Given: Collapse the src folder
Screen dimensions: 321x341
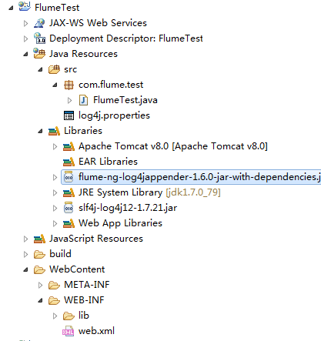Looking at the screenshot, I should pos(40,69).
